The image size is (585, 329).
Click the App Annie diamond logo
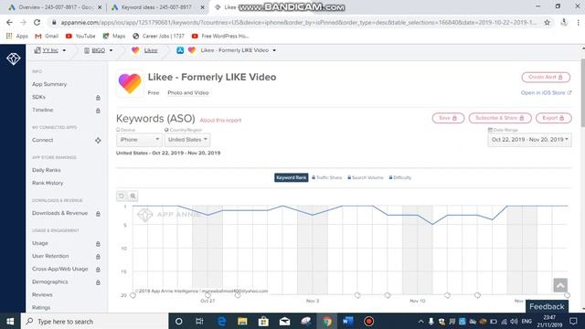tap(13, 58)
